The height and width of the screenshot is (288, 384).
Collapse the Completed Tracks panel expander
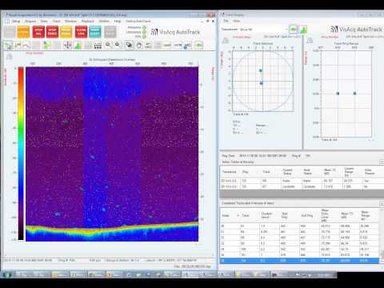tap(382, 203)
